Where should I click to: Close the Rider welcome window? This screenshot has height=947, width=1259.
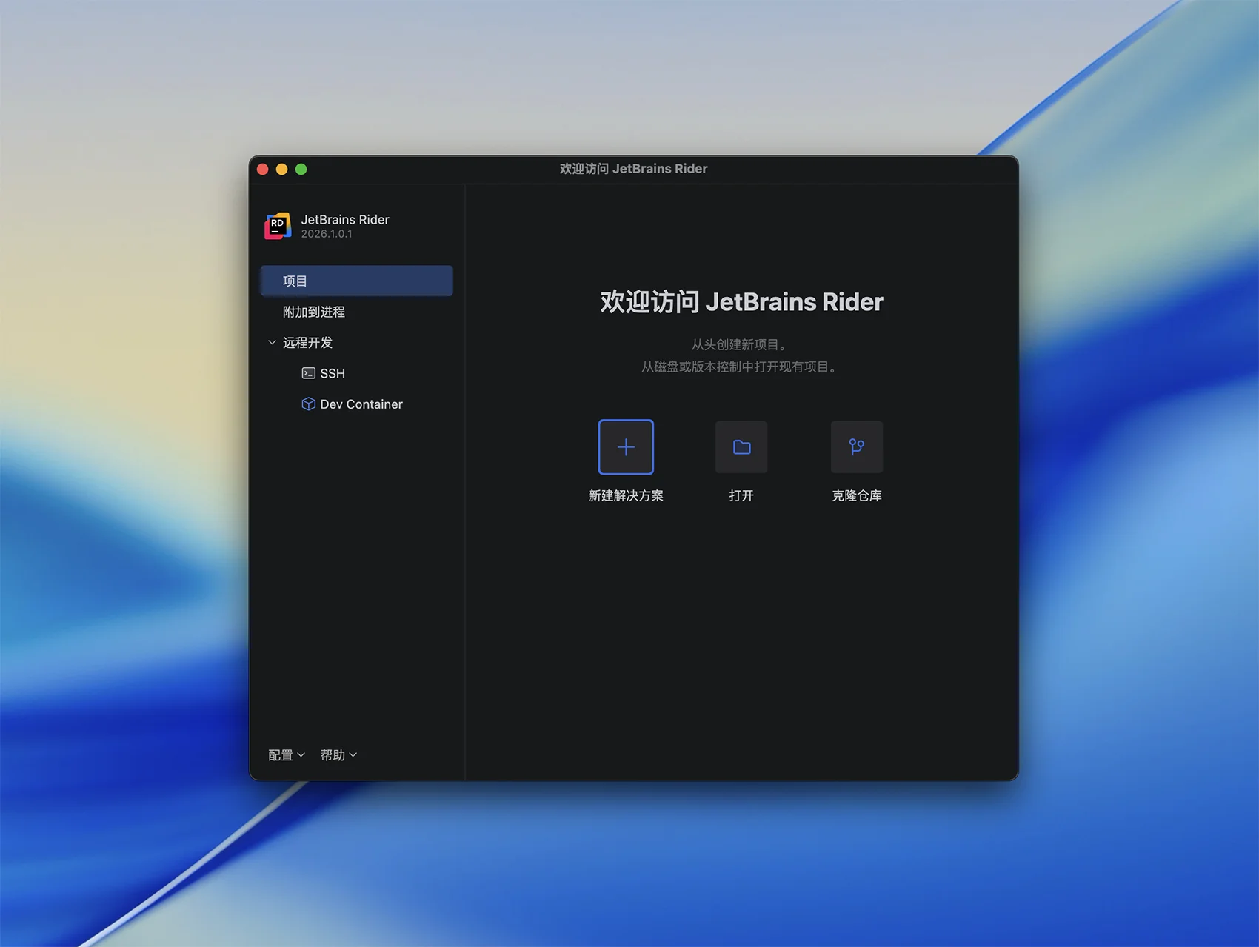click(263, 170)
